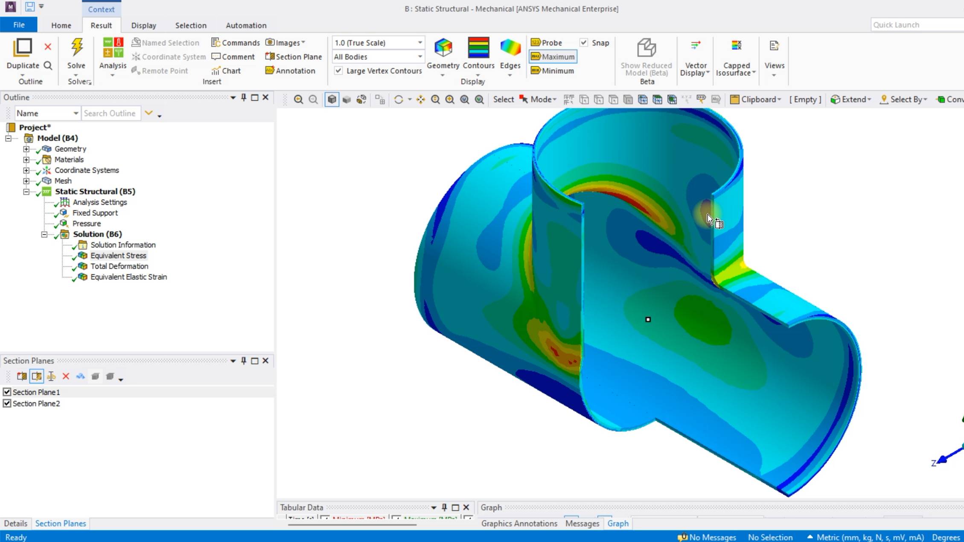Click the Commands button

click(x=236, y=43)
